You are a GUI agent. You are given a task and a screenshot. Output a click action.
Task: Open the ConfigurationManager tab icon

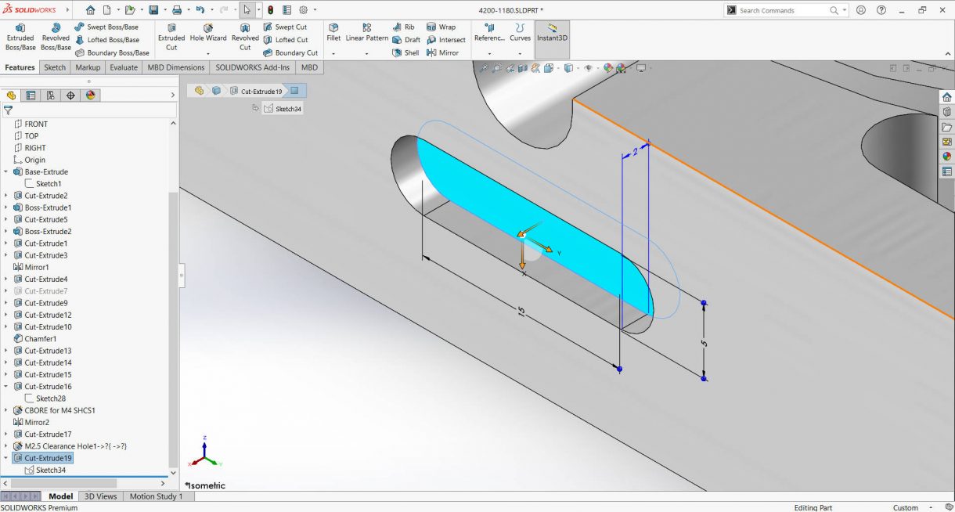pos(51,96)
